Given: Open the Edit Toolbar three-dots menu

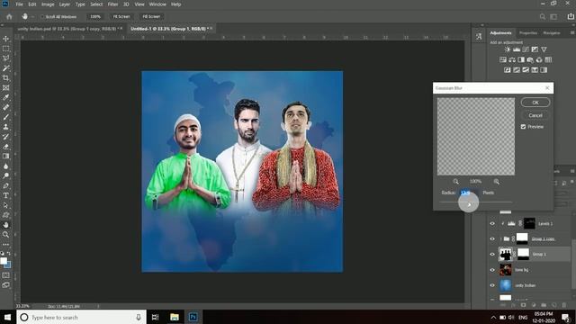Looking at the screenshot, I should click(6, 244).
